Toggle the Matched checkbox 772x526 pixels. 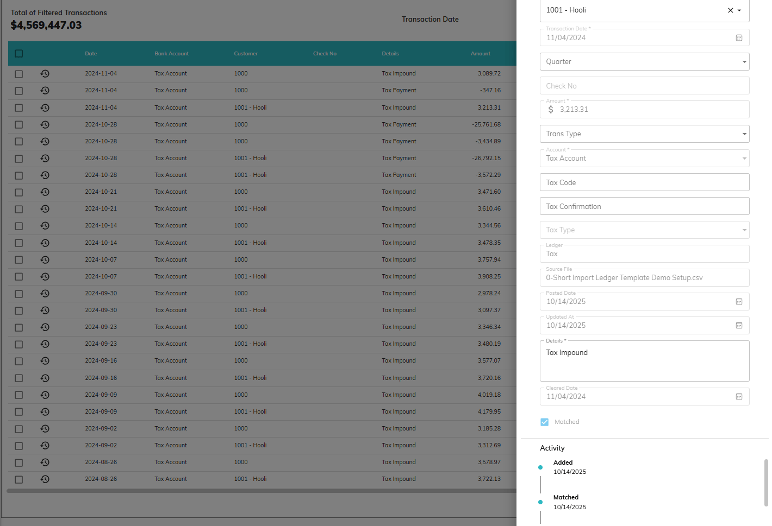click(x=544, y=422)
